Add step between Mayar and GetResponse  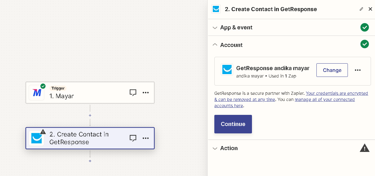click(90, 115)
